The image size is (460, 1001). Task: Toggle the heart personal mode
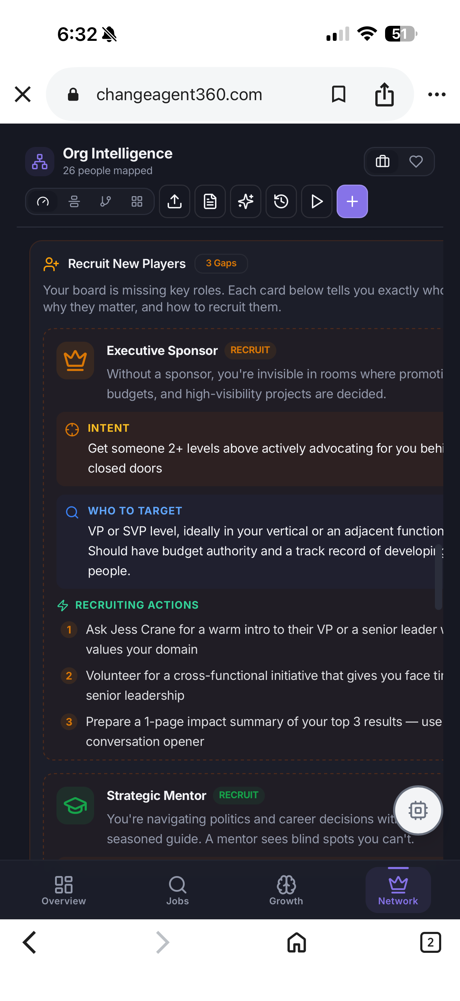click(x=416, y=161)
